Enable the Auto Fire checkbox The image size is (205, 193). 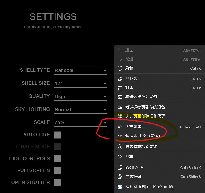coord(57,135)
